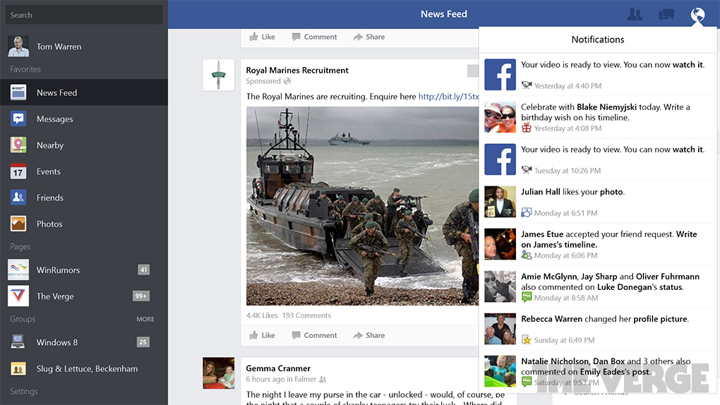Click the Messages sidebar icon
The width and height of the screenshot is (720, 405).
coord(18,119)
